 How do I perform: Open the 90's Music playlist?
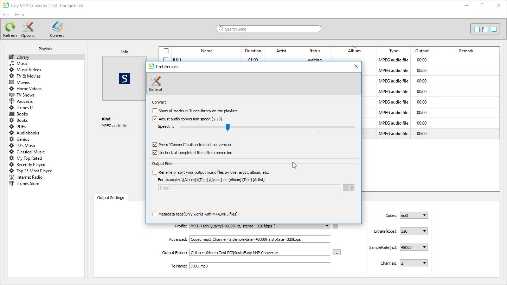pyautogui.click(x=46, y=146)
